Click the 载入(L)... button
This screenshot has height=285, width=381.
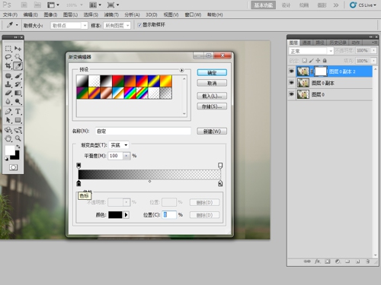pos(212,96)
